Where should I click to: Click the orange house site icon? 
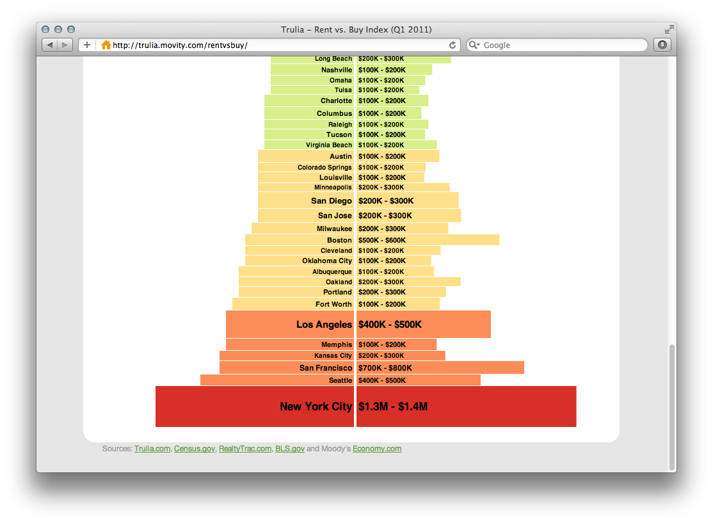[106, 45]
